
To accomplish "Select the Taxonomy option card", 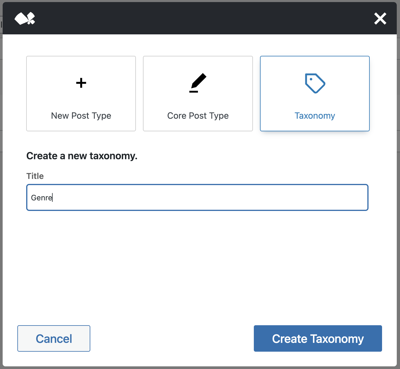I will 315,93.
